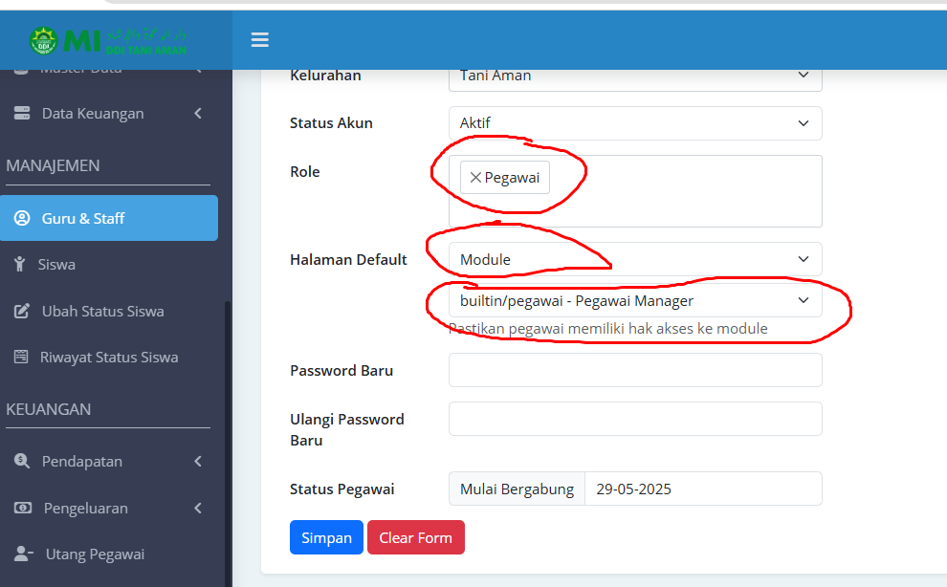Click the Mulai Bergabung date field

coord(702,489)
